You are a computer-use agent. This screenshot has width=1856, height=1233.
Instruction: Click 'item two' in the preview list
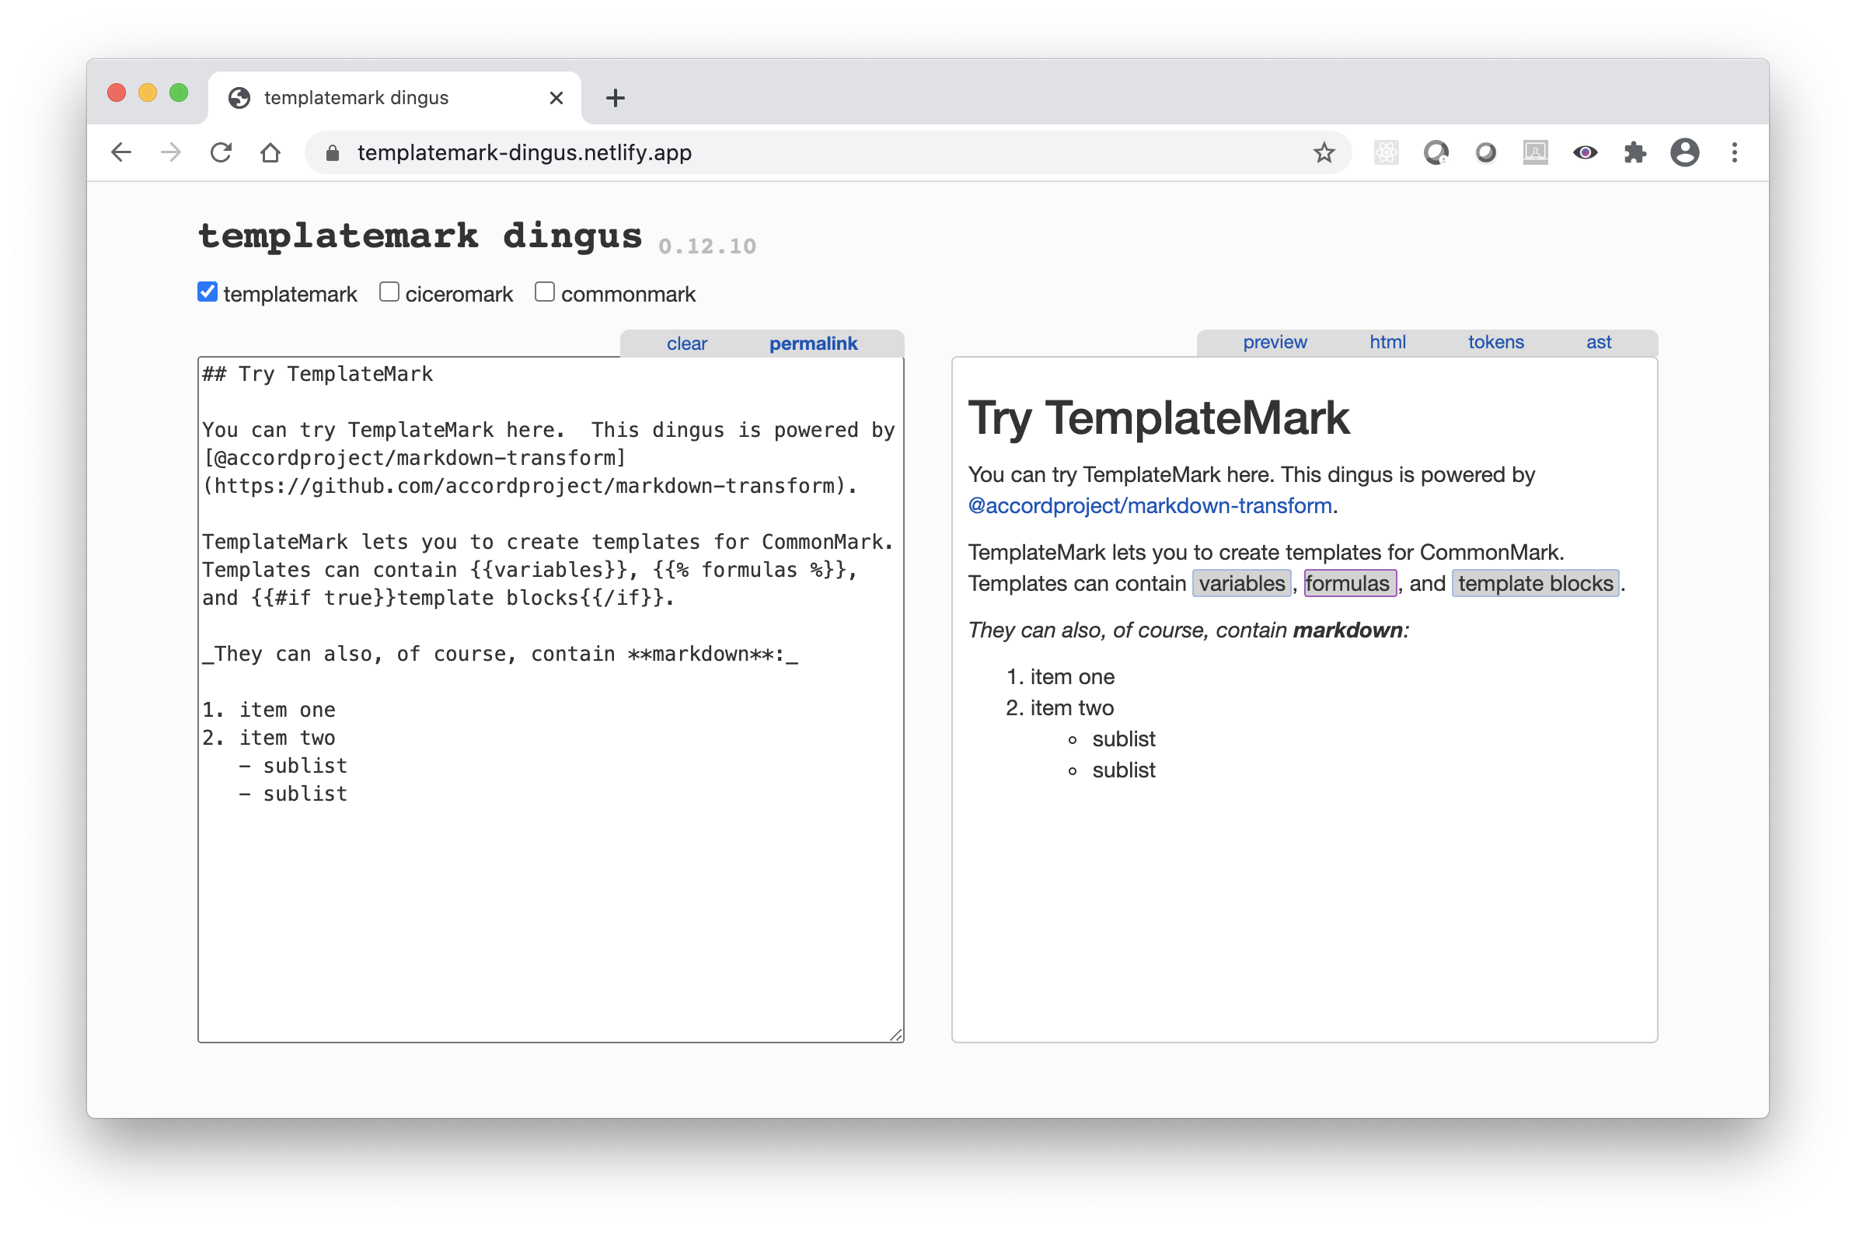1072,708
